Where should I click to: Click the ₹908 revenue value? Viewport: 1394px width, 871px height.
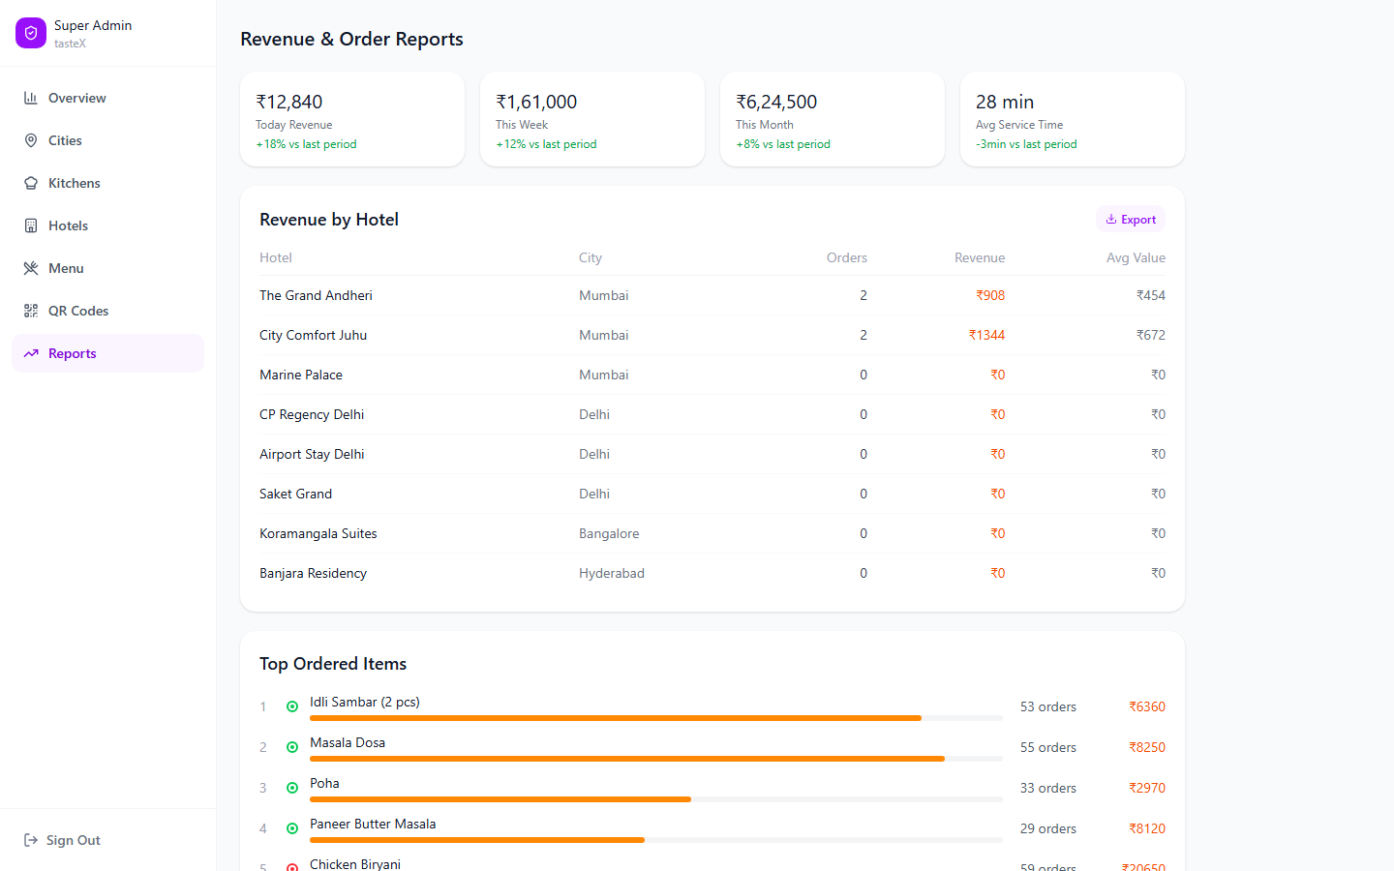click(x=990, y=295)
